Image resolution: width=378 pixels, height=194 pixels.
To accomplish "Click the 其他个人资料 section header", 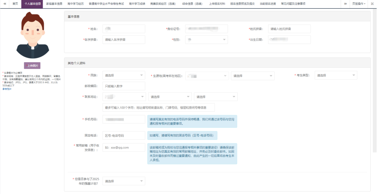I will point(217,63).
